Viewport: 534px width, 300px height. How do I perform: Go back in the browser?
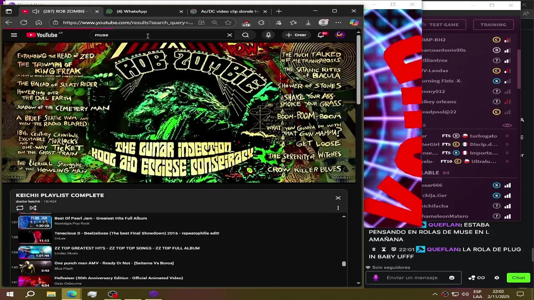(x=9, y=22)
